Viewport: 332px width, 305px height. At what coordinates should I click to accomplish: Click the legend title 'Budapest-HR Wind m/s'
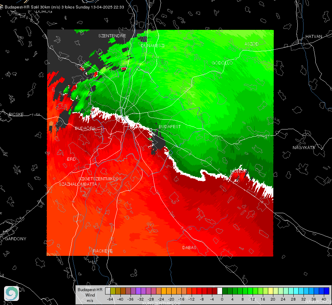pos(90,295)
